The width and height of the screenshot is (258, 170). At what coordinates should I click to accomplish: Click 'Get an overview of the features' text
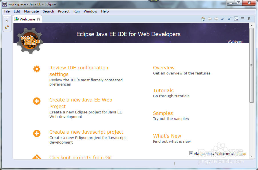pyautogui.click(x=182, y=73)
